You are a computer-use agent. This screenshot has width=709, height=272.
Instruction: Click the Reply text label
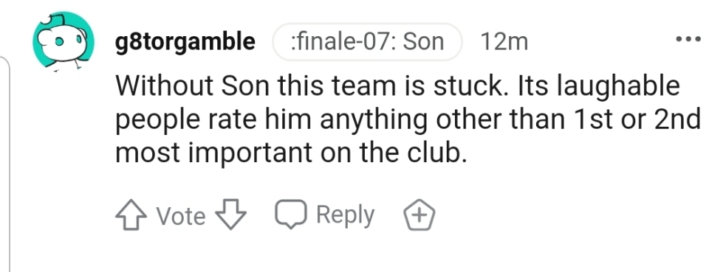(x=345, y=215)
